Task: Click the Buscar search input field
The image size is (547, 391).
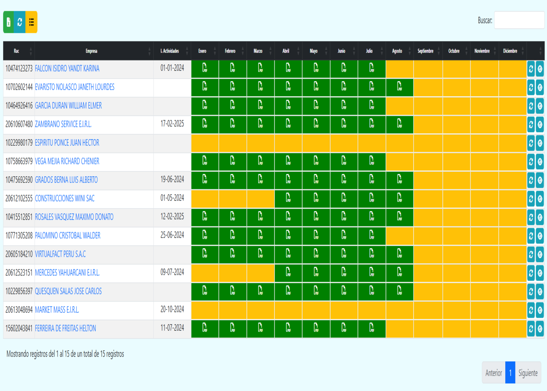Action: tap(519, 20)
